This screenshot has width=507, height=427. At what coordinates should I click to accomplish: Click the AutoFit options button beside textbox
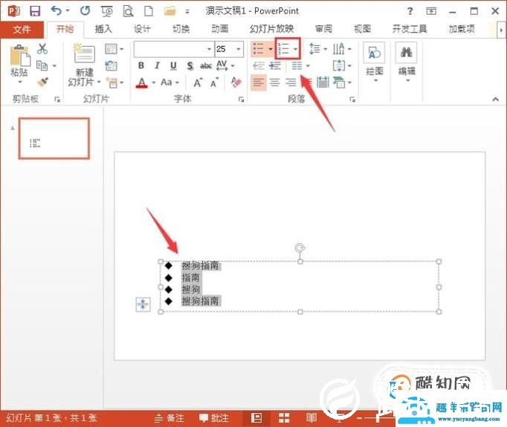pyautogui.click(x=143, y=304)
